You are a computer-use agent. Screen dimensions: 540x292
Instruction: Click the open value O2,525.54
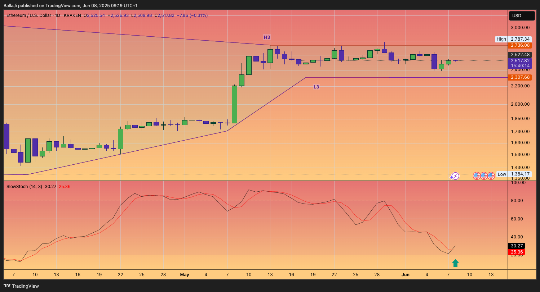(94, 15)
